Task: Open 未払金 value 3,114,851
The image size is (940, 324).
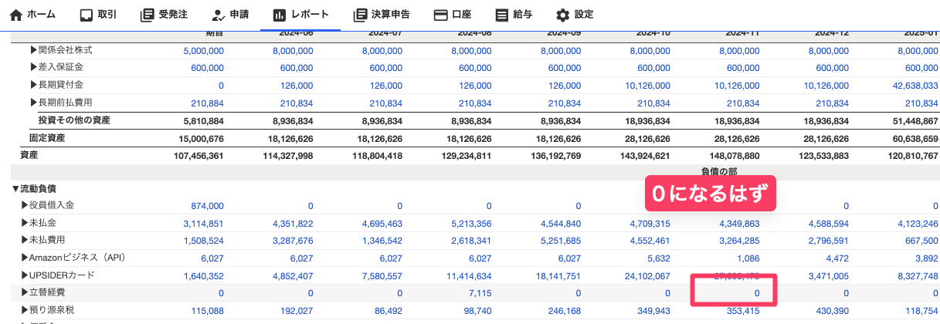Action: pyautogui.click(x=204, y=224)
